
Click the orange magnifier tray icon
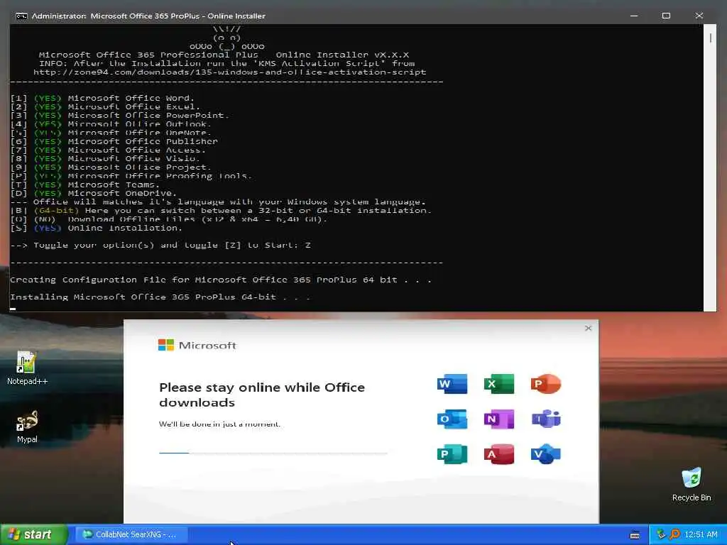674,534
